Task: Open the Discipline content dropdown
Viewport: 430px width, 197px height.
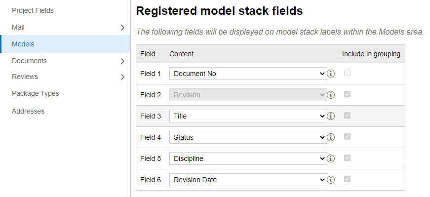Action: pyautogui.click(x=248, y=158)
